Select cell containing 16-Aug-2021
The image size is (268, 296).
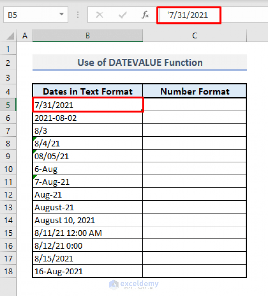(x=88, y=271)
